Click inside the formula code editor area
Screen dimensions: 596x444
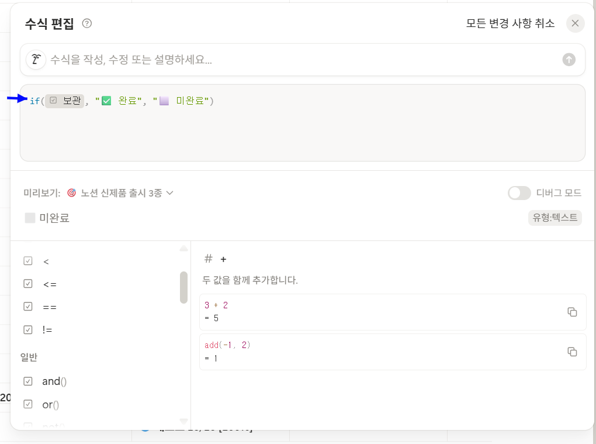(x=303, y=123)
